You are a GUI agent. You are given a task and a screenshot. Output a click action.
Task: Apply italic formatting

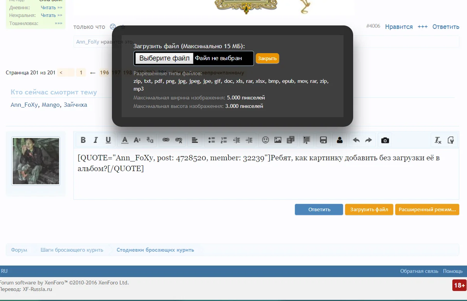95,140
